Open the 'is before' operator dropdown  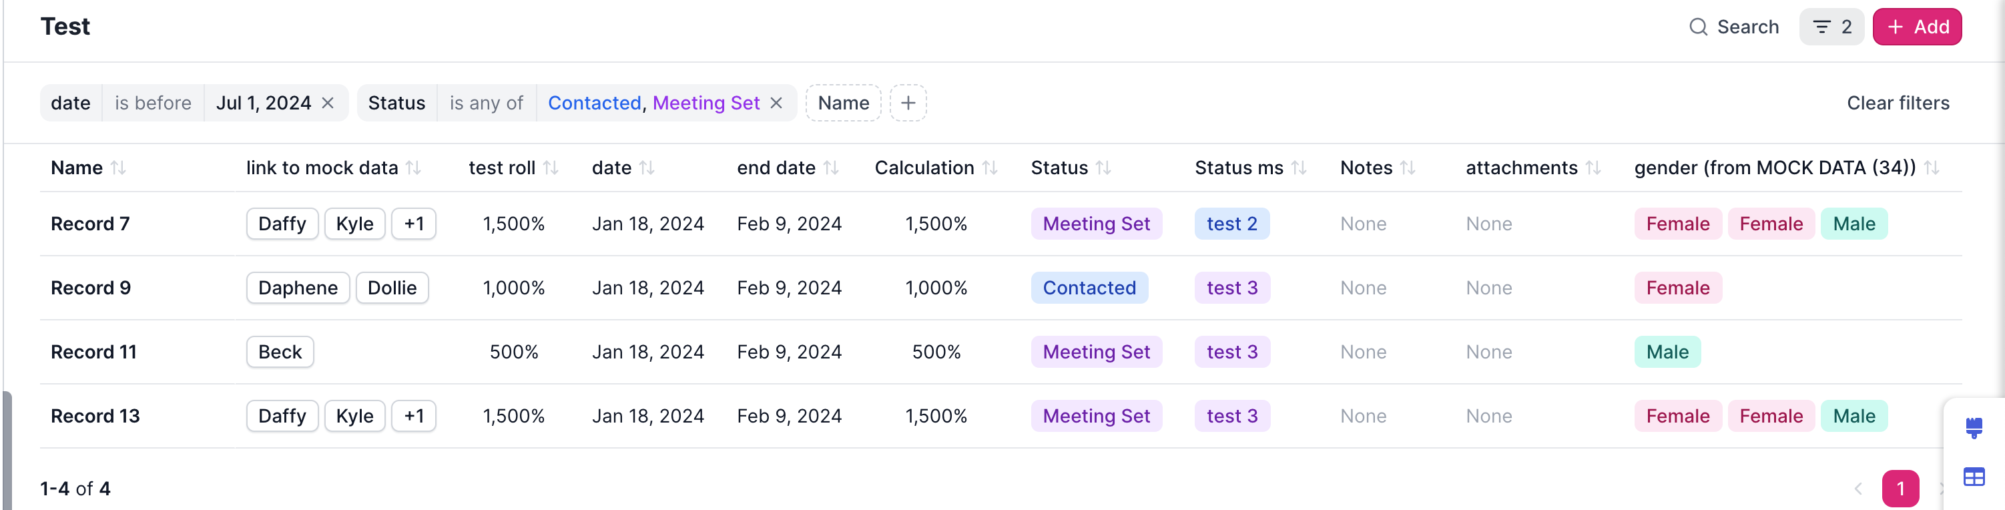pyautogui.click(x=153, y=103)
